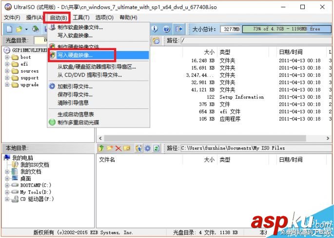Open the 操作(A) menu

(x=35, y=18)
